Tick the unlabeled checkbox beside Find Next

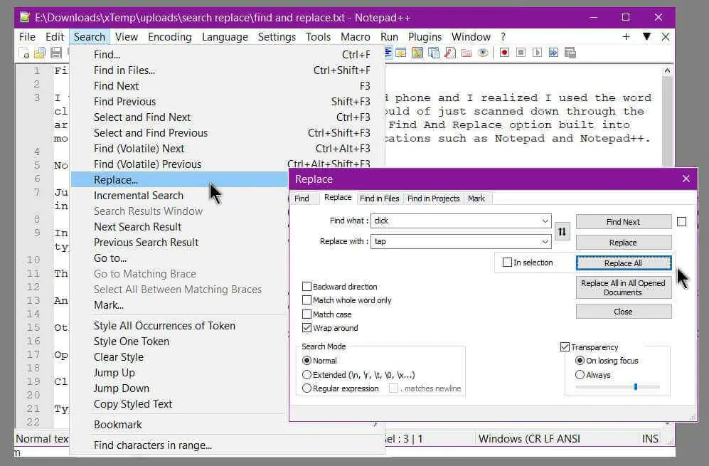coord(681,221)
